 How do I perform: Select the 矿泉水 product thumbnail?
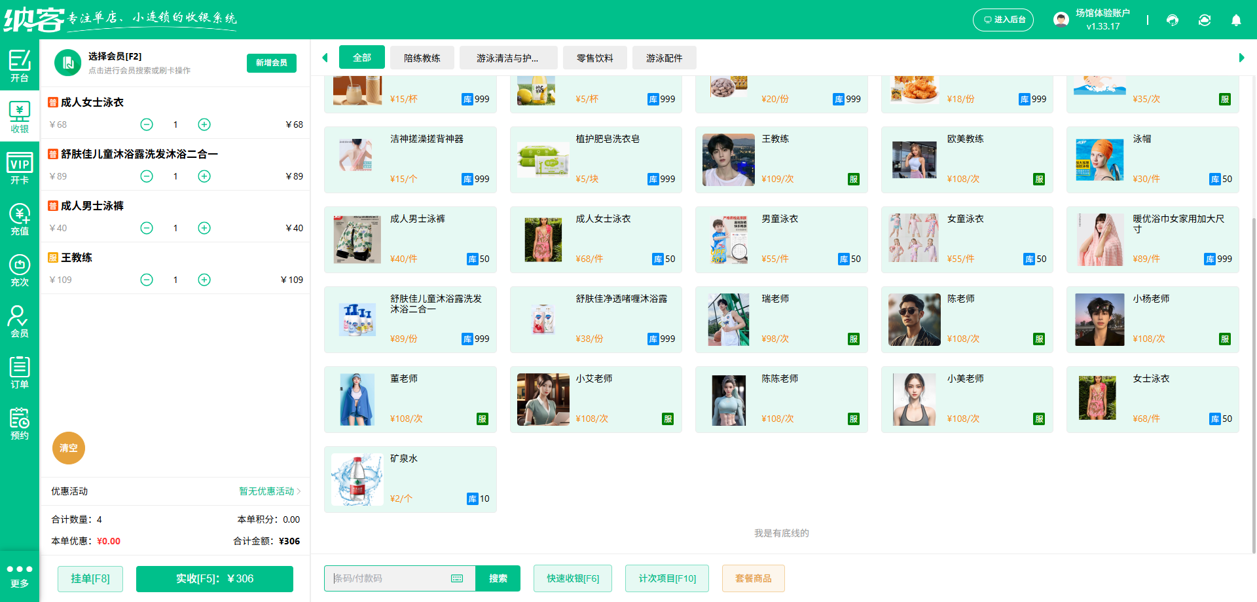[357, 478]
